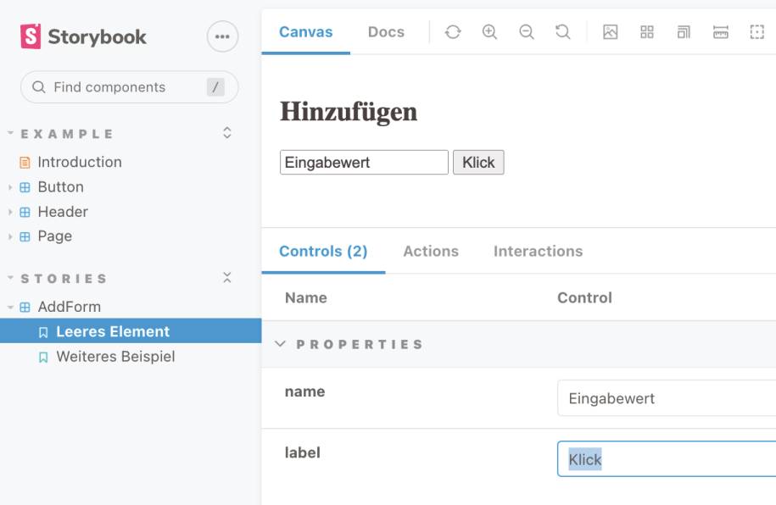Click the Storybook logo
This screenshot has height=505, width=776.
click(83, 36)
